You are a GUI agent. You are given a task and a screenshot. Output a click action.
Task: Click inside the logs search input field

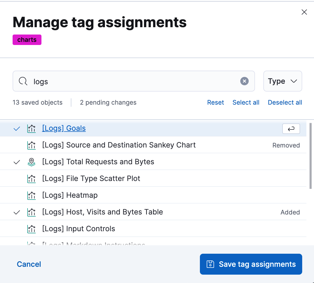pos(105,81)
